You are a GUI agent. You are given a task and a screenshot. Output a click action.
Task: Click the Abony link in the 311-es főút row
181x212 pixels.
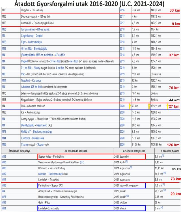point(37,68)
